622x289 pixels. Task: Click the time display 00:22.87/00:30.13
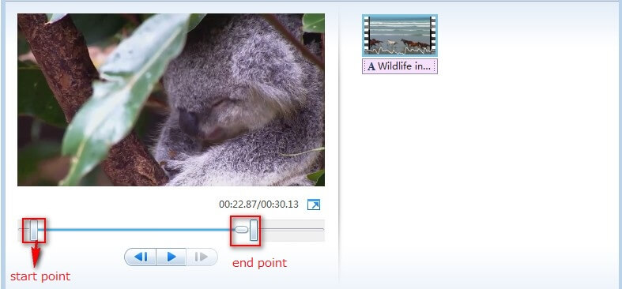point(258,205)
